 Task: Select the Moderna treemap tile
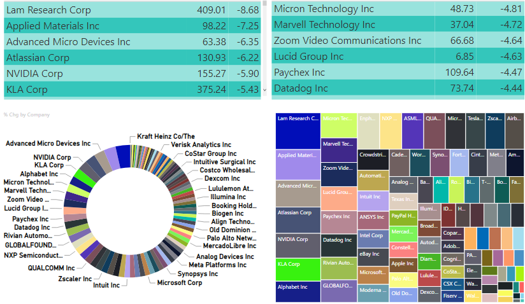373,293
